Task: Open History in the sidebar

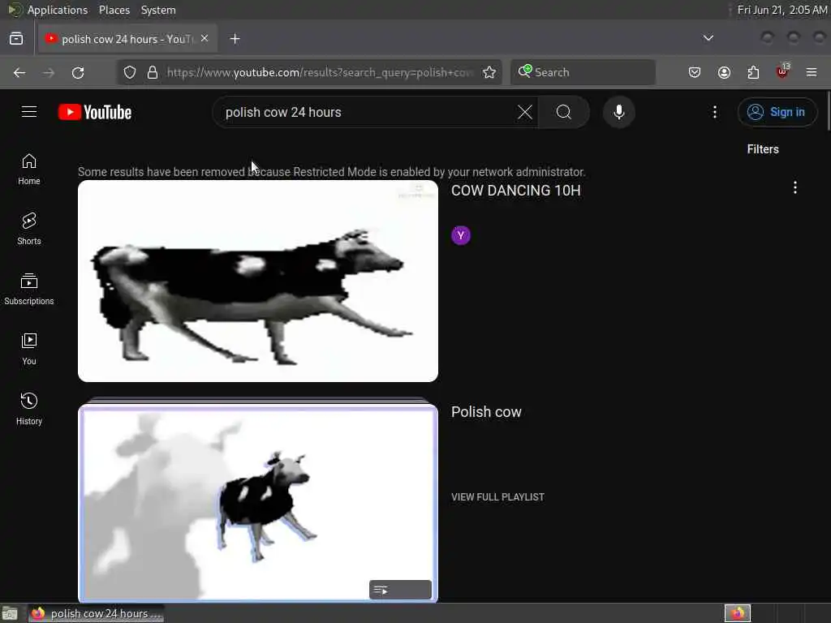Action: click(x=29, y=409)
